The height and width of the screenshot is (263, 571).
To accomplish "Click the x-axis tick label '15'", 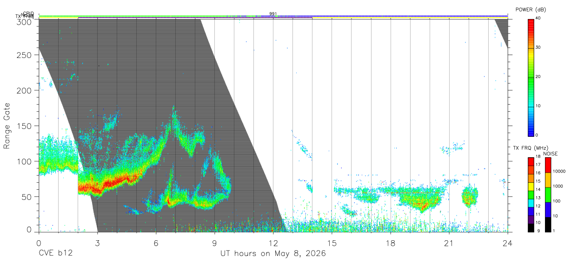I will coord(332,243).
